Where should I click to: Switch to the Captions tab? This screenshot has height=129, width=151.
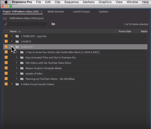(x=104, y=12)
